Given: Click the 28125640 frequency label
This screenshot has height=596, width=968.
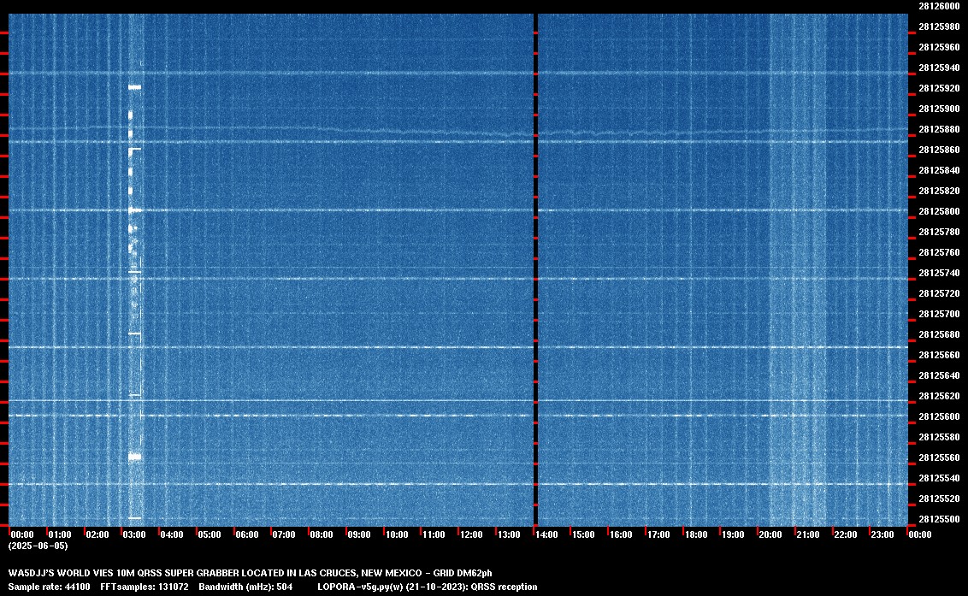Looking at the screenshot, I should point(939,375).
